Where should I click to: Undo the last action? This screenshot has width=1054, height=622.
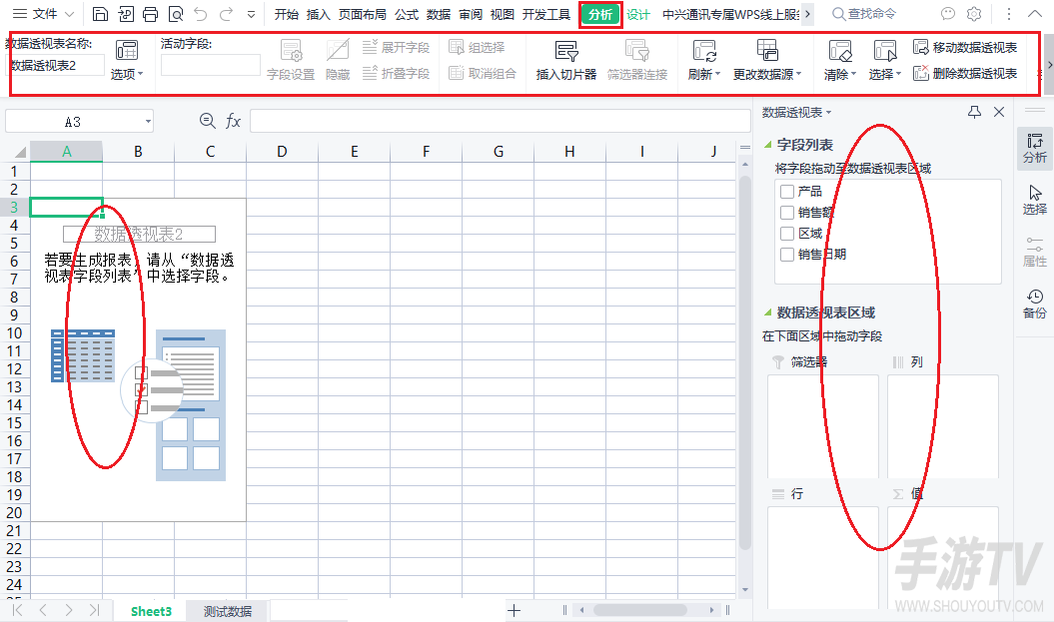click(x=201, y=14)
